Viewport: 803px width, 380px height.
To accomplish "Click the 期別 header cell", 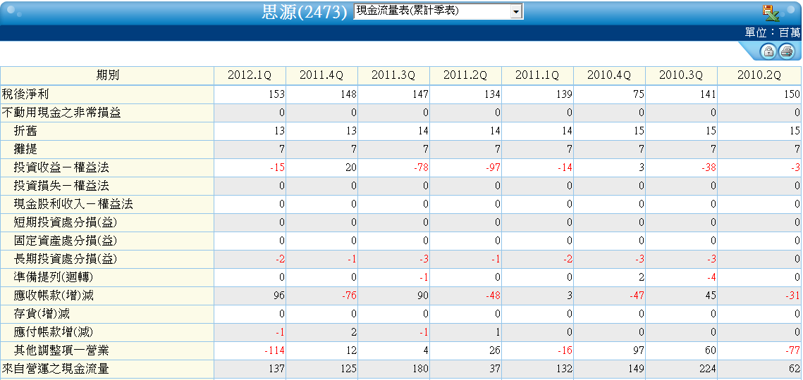I will pyautogui.click(x=107, y=76).
